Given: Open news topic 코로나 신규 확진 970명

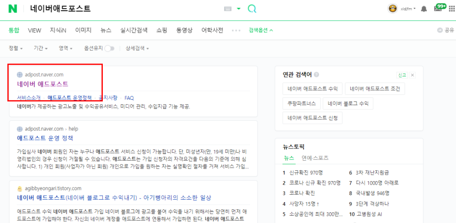Looking at the screenshot, I should (315, 183).
